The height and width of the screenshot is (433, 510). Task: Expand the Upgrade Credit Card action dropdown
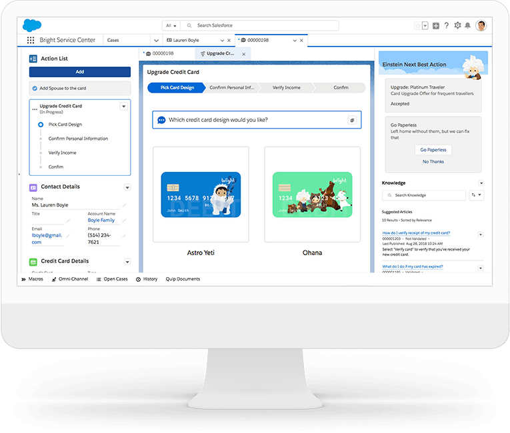tap(123, 106)
